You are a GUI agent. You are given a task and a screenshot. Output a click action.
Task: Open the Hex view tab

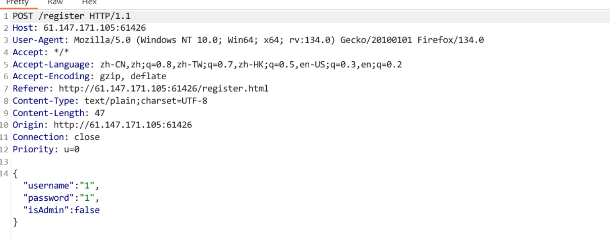[x=89, y=2]
